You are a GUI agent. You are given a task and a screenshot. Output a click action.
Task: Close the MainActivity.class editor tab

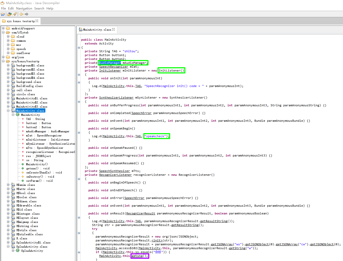coord(113,29)
